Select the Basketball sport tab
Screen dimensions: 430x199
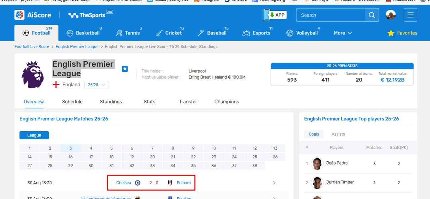84,33
